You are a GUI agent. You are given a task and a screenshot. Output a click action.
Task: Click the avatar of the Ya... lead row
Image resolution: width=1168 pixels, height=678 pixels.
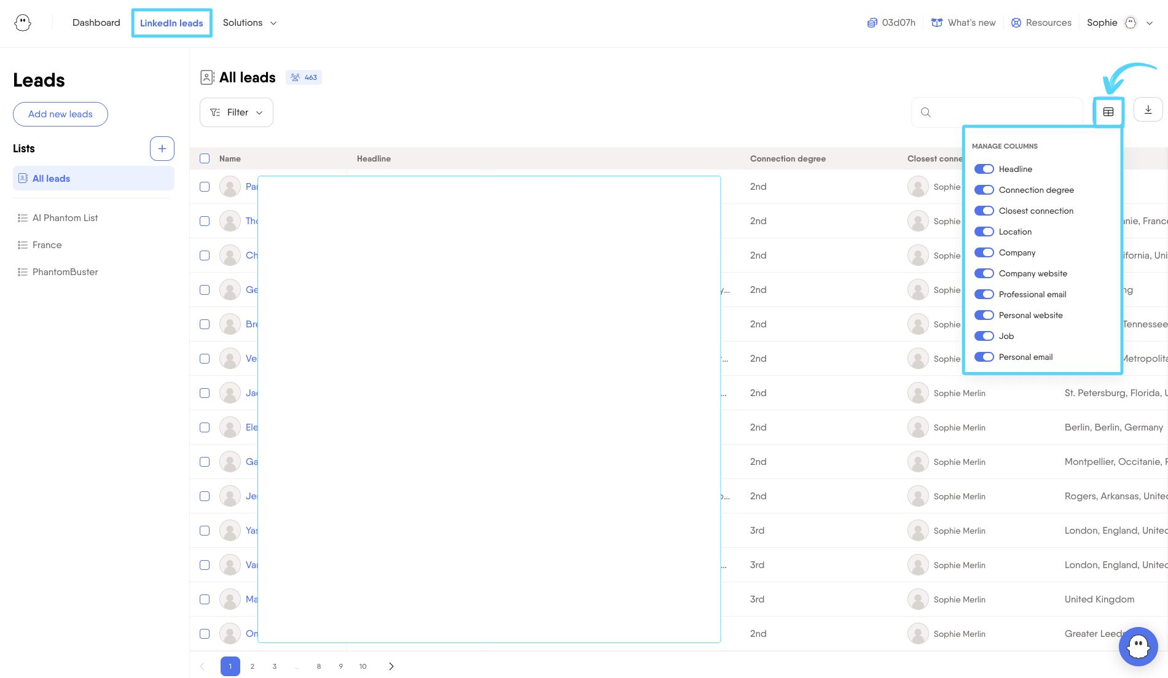[x=230, y=531]
